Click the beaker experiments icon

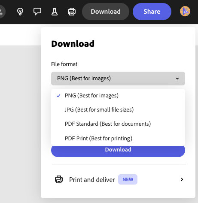pyautogui.click(x=55, y=12)
